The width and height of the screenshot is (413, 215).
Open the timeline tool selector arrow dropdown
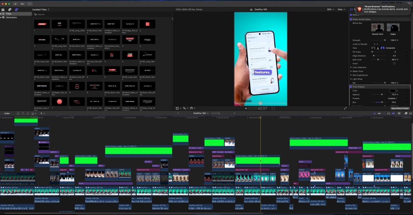[x=42, y=113]
